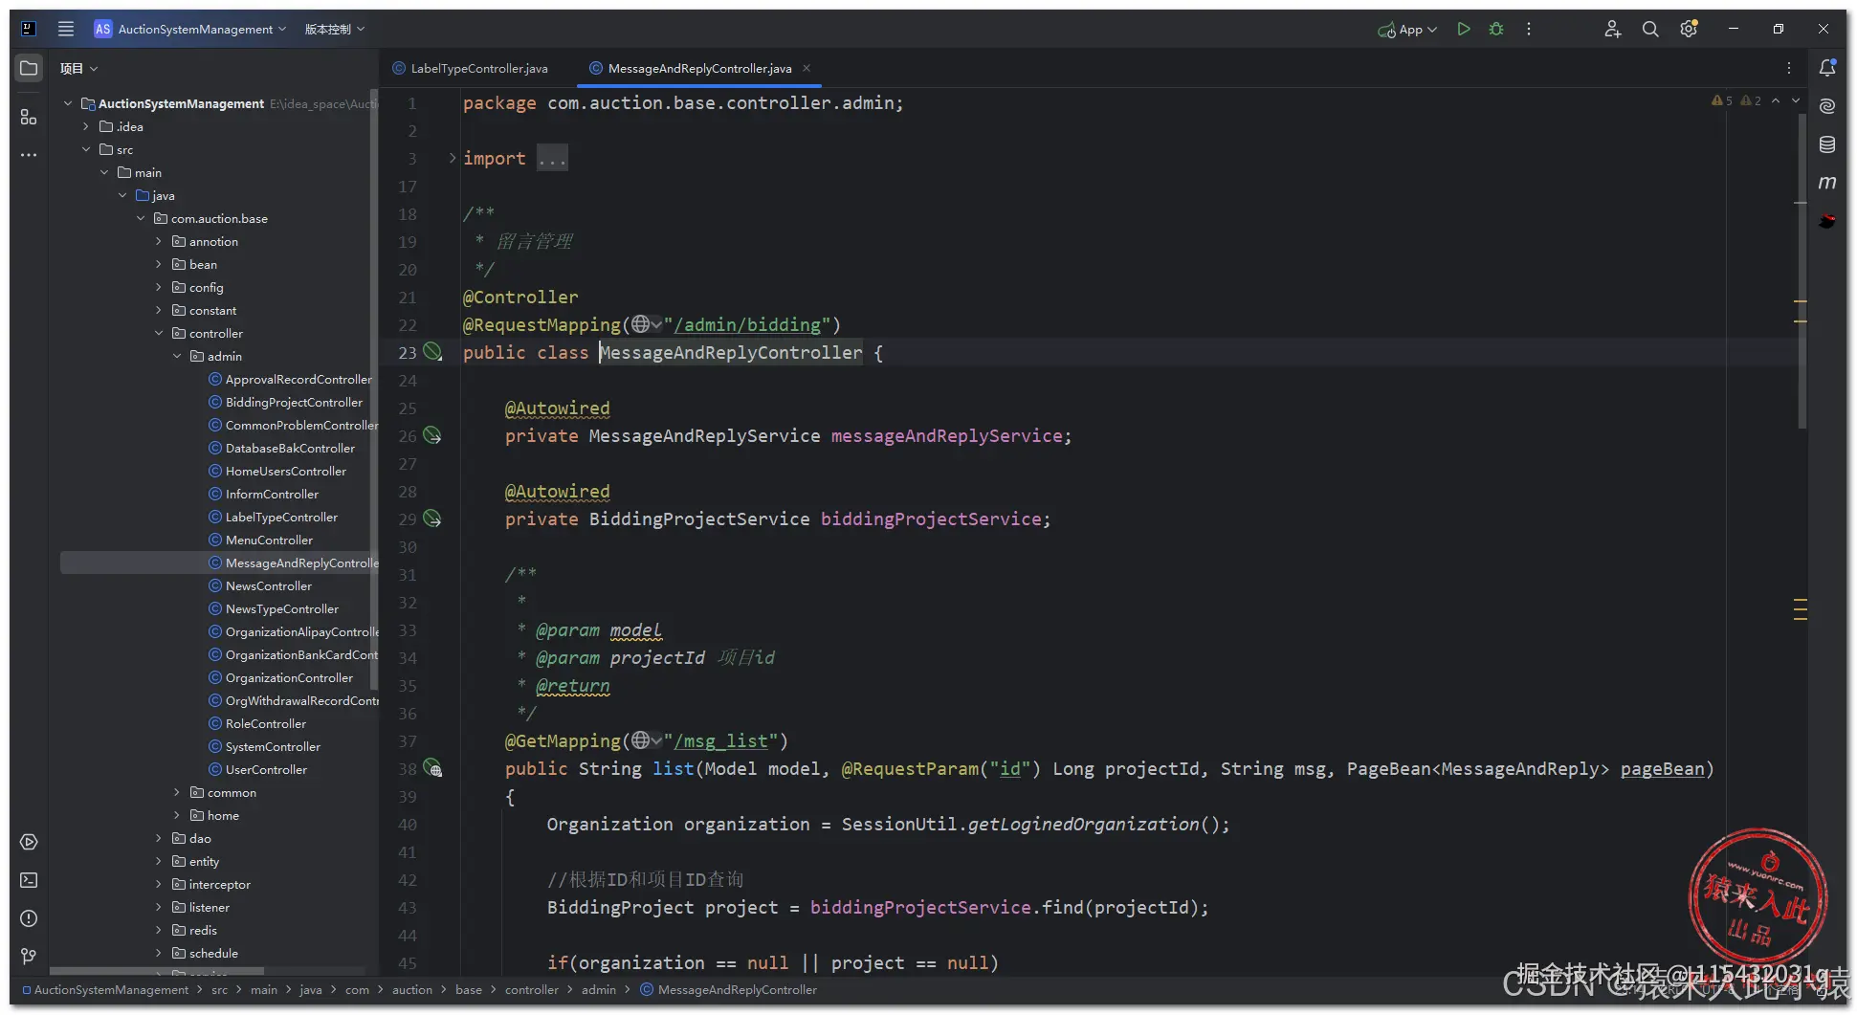Open the main hamburger menu
Screen dimensions: 1857x1015
coord(66,29)
